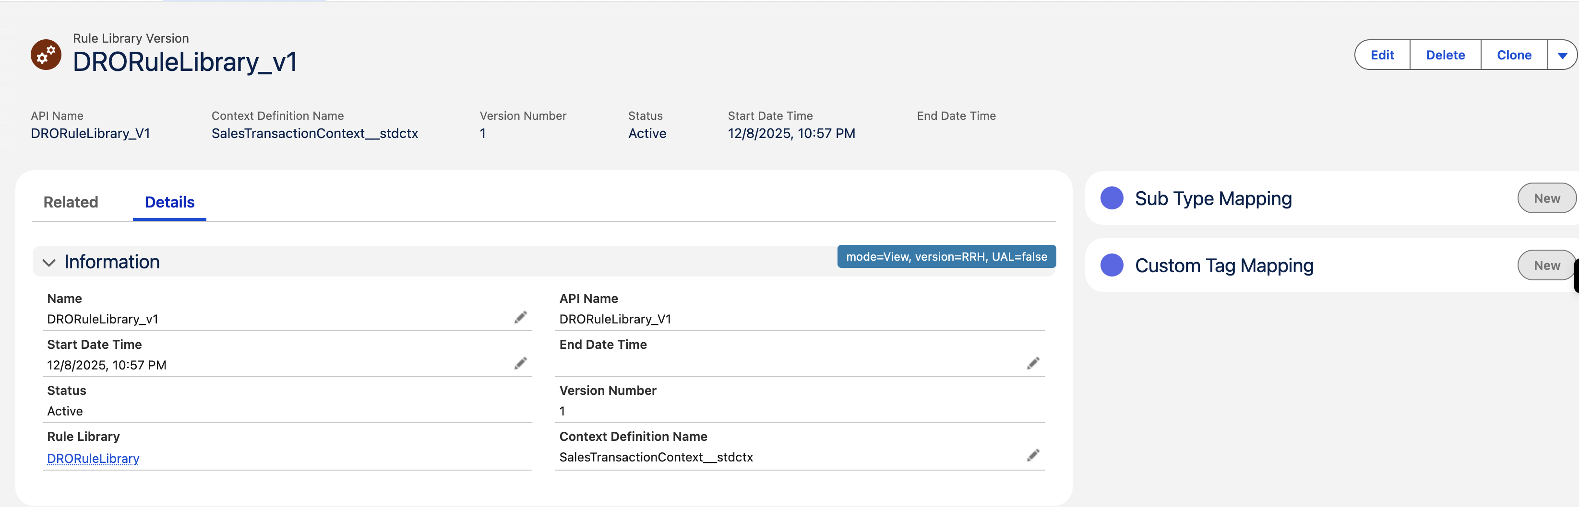Click the Clone button

(1513, 55)
